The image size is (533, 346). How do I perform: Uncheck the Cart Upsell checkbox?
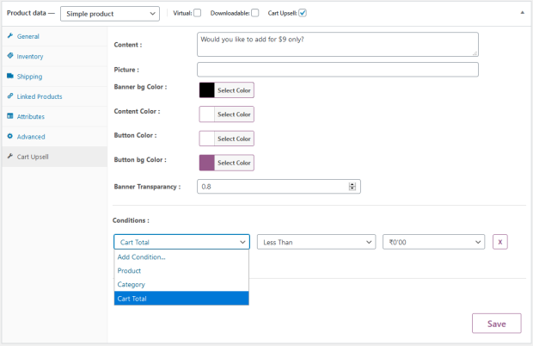[x=303, y=13]
